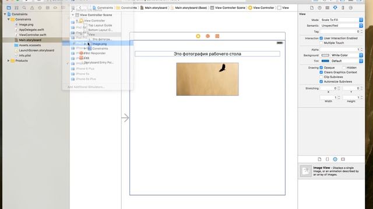Image resolution: width=373 pixels, height=209 pixels.
Task: Toggle User Interaction Enabled checkbox
Action: [321, 38]
